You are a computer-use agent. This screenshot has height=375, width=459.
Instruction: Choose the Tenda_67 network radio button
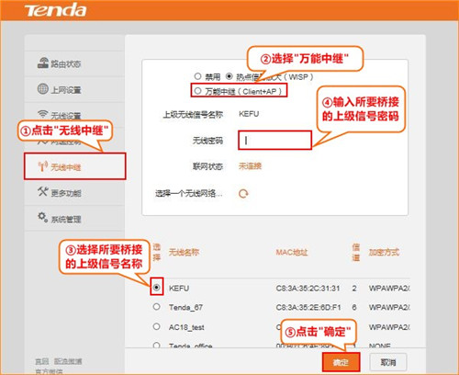156,306
